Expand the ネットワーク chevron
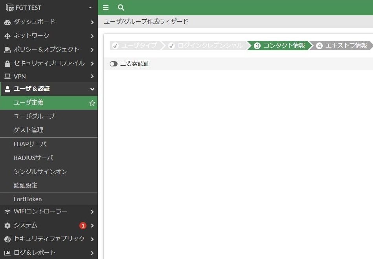Viewport: 373px width, 259px height. [92, 36]
